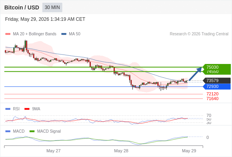Click the May 29 date axis label
The image size is (232, 157).
(189, 151)
